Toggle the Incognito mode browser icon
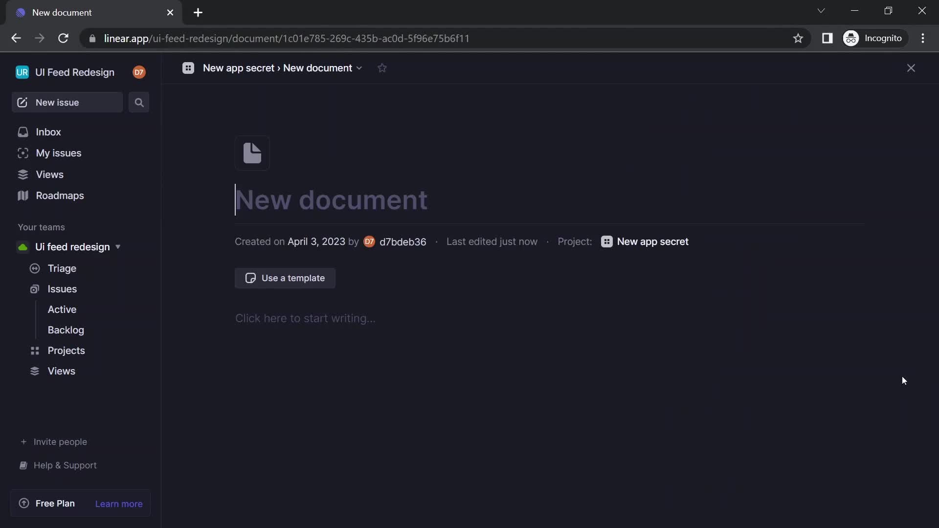The image size is (939, 528). [x=851, y=39]
